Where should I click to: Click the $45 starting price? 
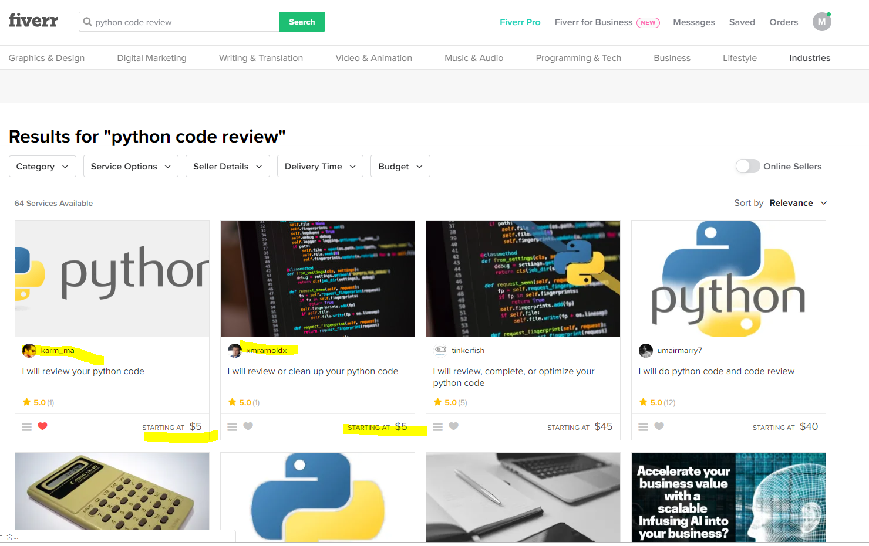click(604, 426)
